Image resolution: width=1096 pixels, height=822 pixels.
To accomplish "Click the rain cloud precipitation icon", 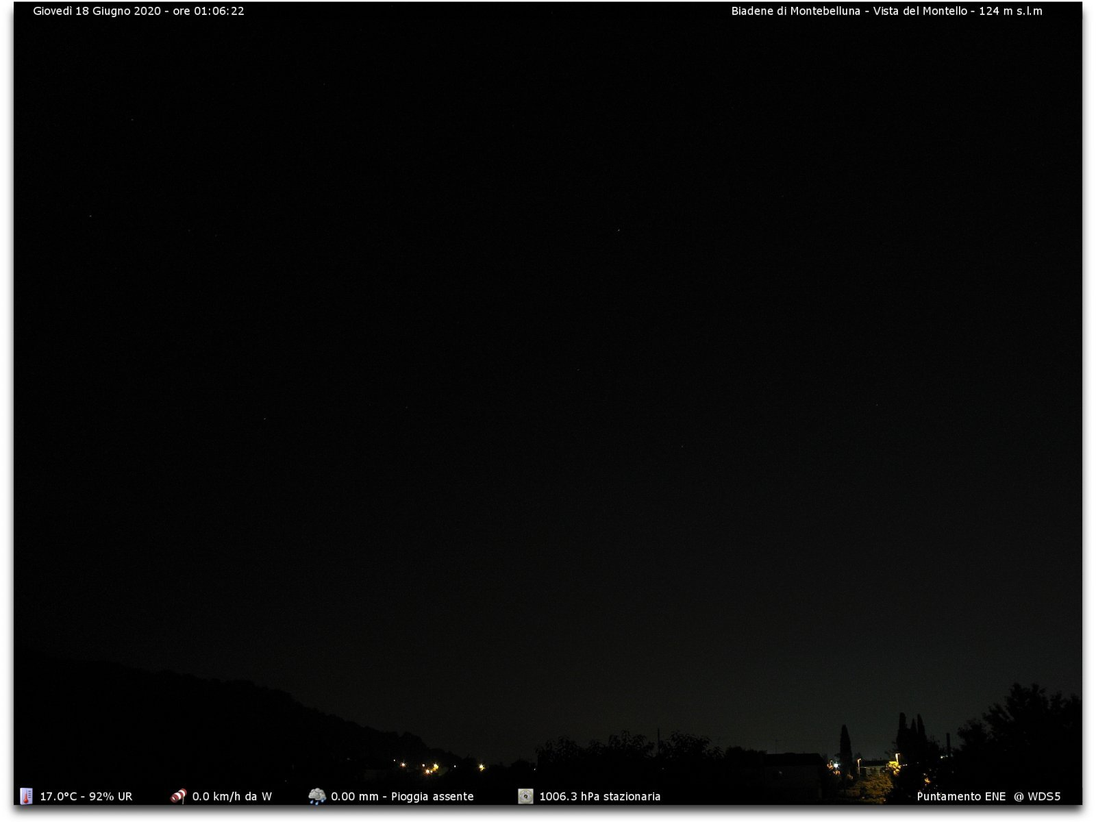I will point(317,796).
